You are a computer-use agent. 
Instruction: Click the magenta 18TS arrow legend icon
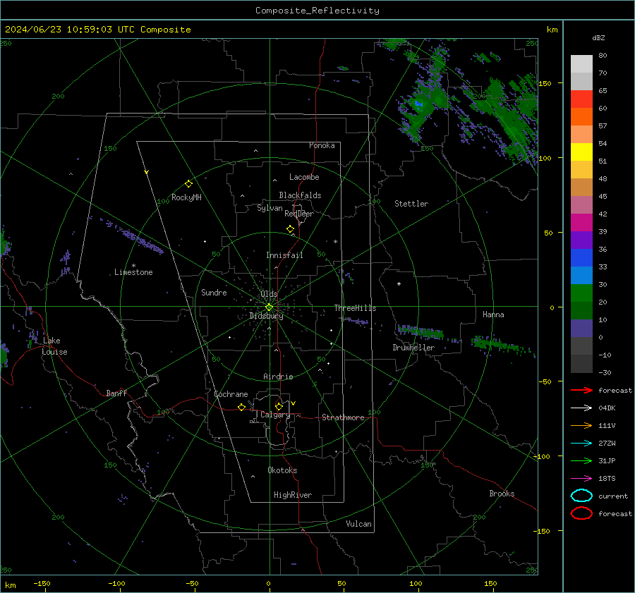coord(581,479)
